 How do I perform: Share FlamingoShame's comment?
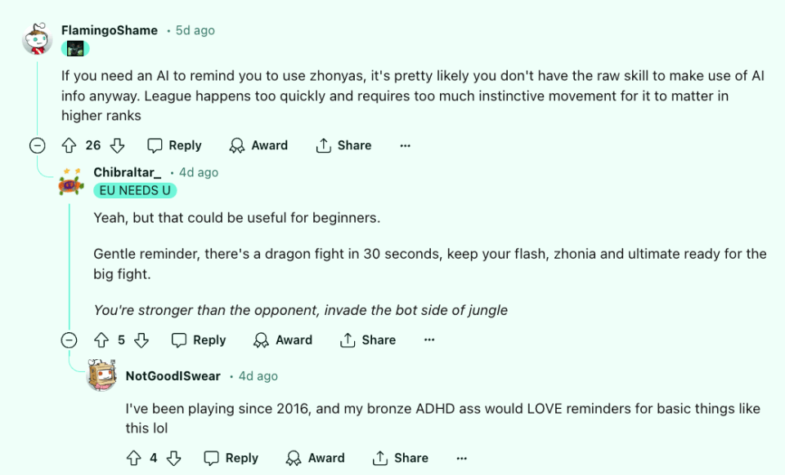click(x=343, y=145)
